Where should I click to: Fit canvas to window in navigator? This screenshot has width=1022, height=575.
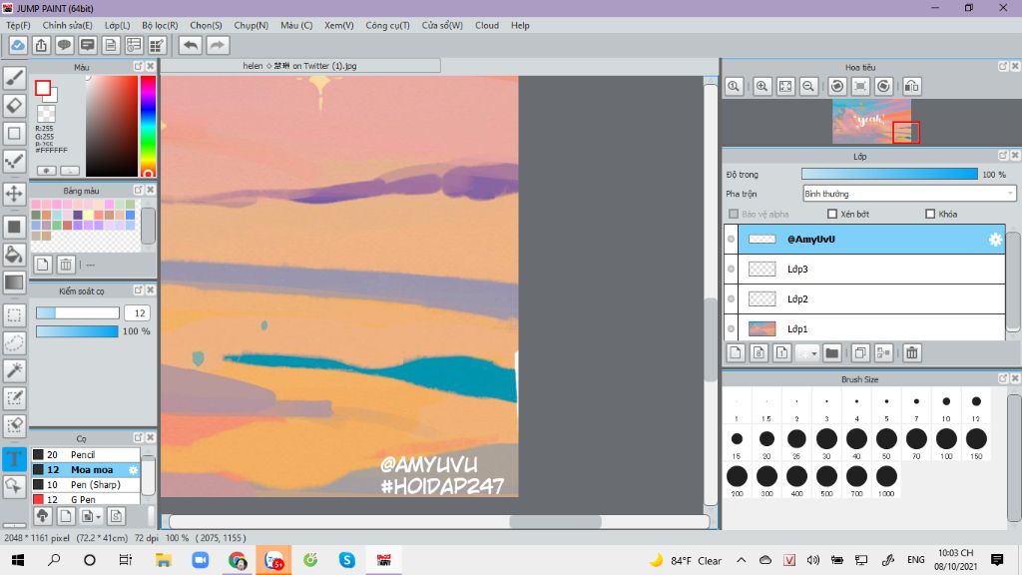click(785, 86)
